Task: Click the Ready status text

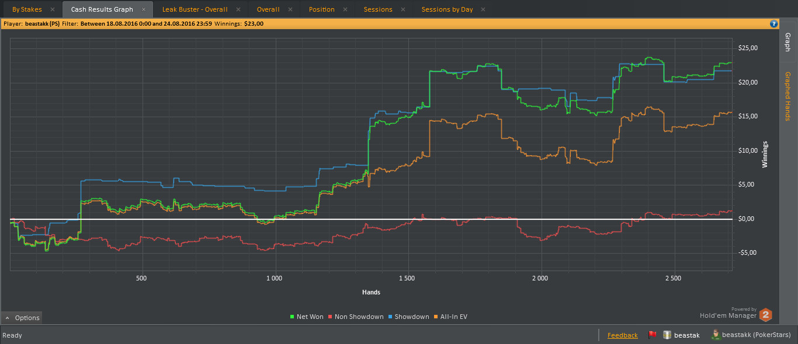Action: coord(12,335)
